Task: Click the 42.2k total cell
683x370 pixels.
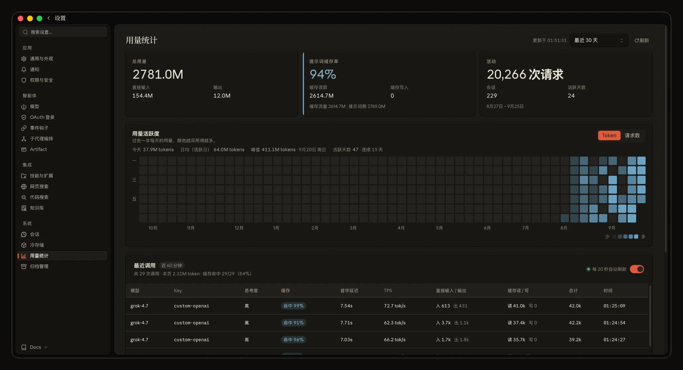Action: [x=575, y=323]
